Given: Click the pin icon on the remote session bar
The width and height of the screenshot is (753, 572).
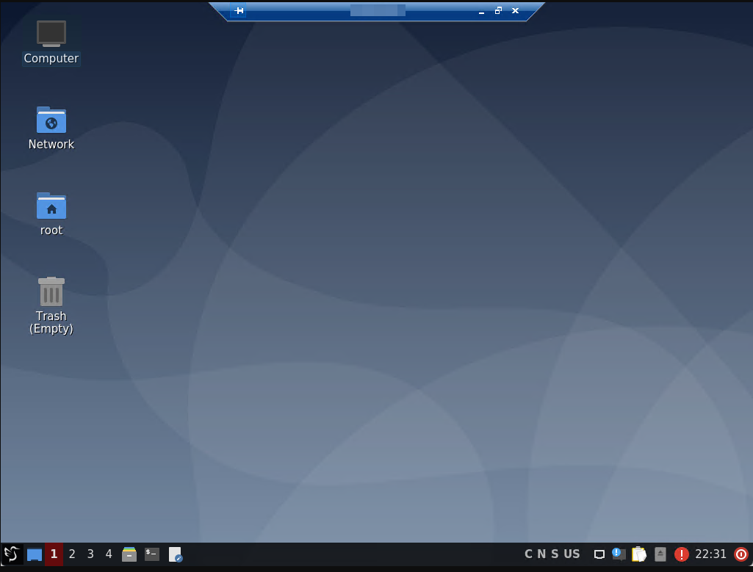Looking at the screenshot, I should pos(239,10).
